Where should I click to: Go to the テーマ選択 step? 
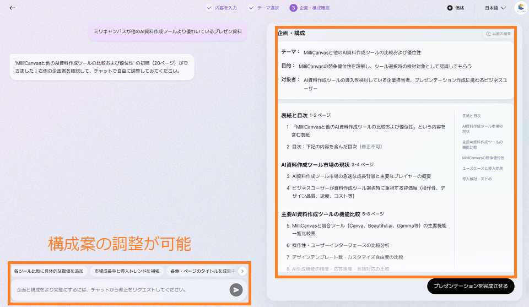264,8
